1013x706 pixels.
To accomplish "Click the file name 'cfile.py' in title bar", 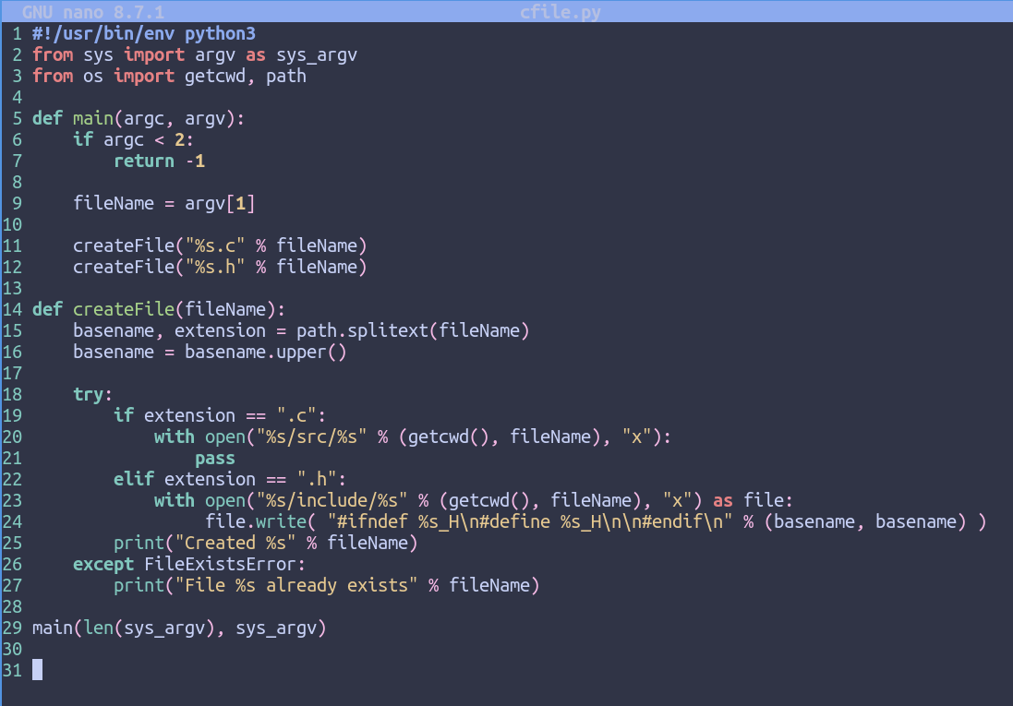I will tap(561, 12).
